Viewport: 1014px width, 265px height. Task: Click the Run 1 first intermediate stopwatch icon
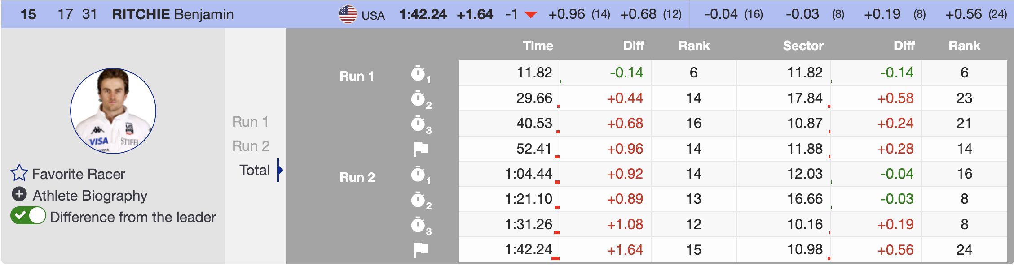[418, 74]
